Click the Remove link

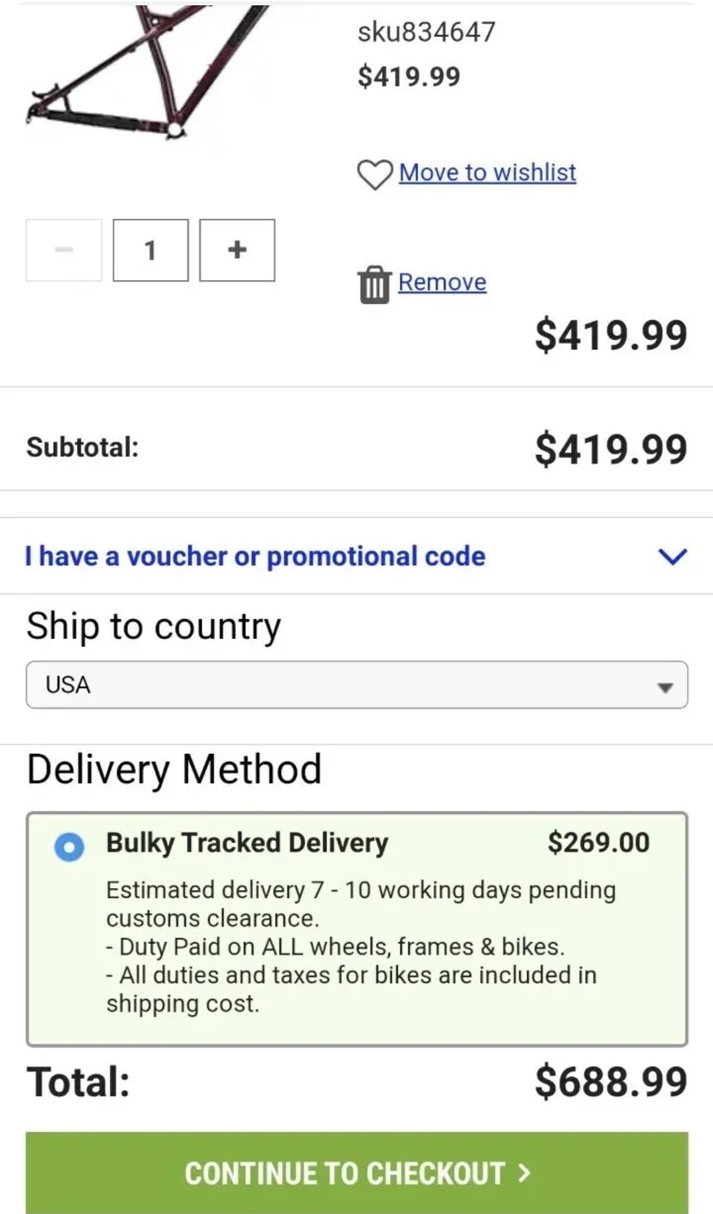tap(442, 283)
